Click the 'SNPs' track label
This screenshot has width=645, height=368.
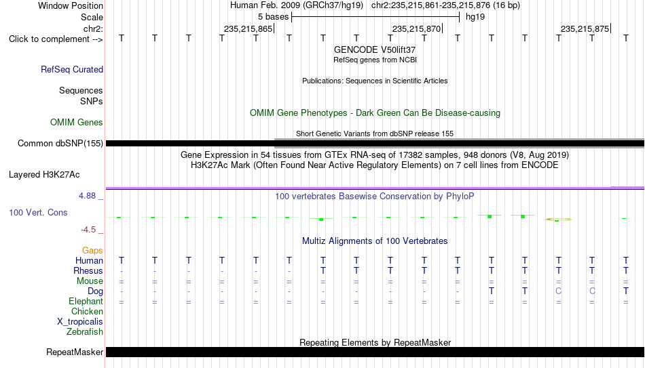(92, 101)
